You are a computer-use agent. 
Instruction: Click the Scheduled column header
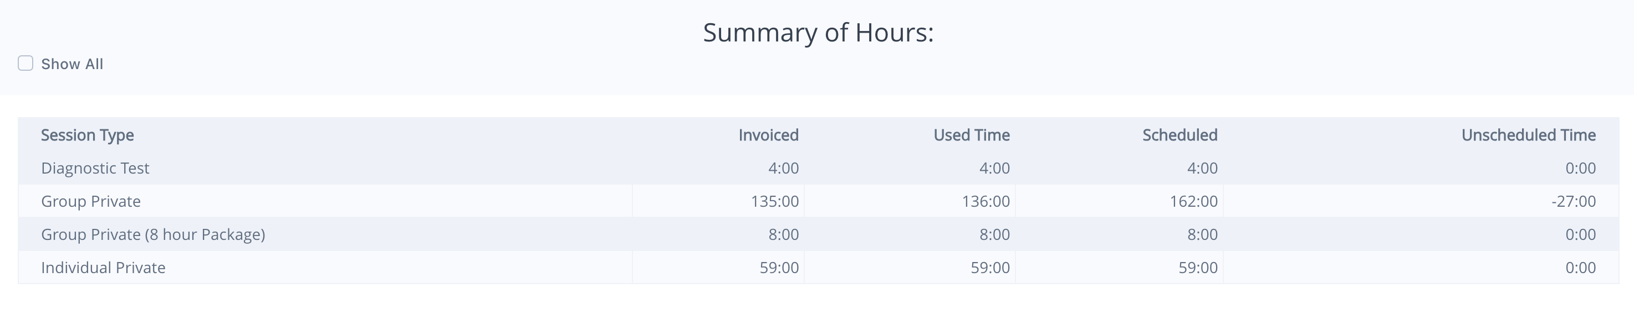(x=1180, y=135)
